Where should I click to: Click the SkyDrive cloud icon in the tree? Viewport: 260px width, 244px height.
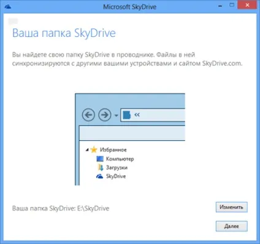(x=99, y=176)
